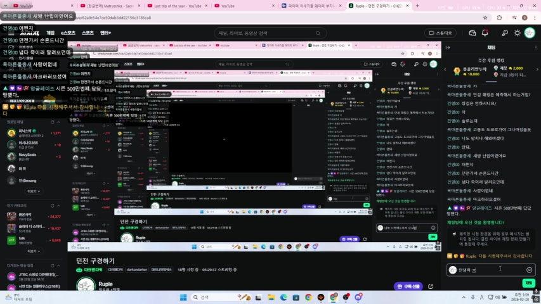Collapse the popular categories section
Viewport: 541px width, 304px height.
[58, 205]
